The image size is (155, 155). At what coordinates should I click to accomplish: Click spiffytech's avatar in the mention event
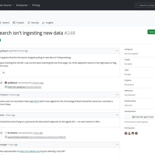pyautogui.click(x=6, y=83)
